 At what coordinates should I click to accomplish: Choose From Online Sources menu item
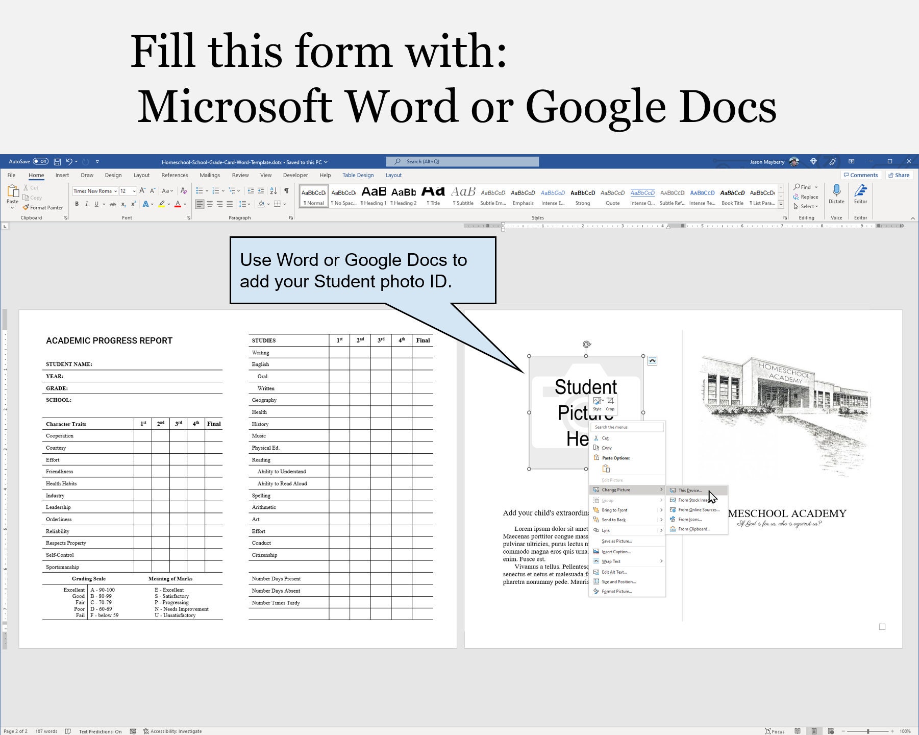pos(697,509)
